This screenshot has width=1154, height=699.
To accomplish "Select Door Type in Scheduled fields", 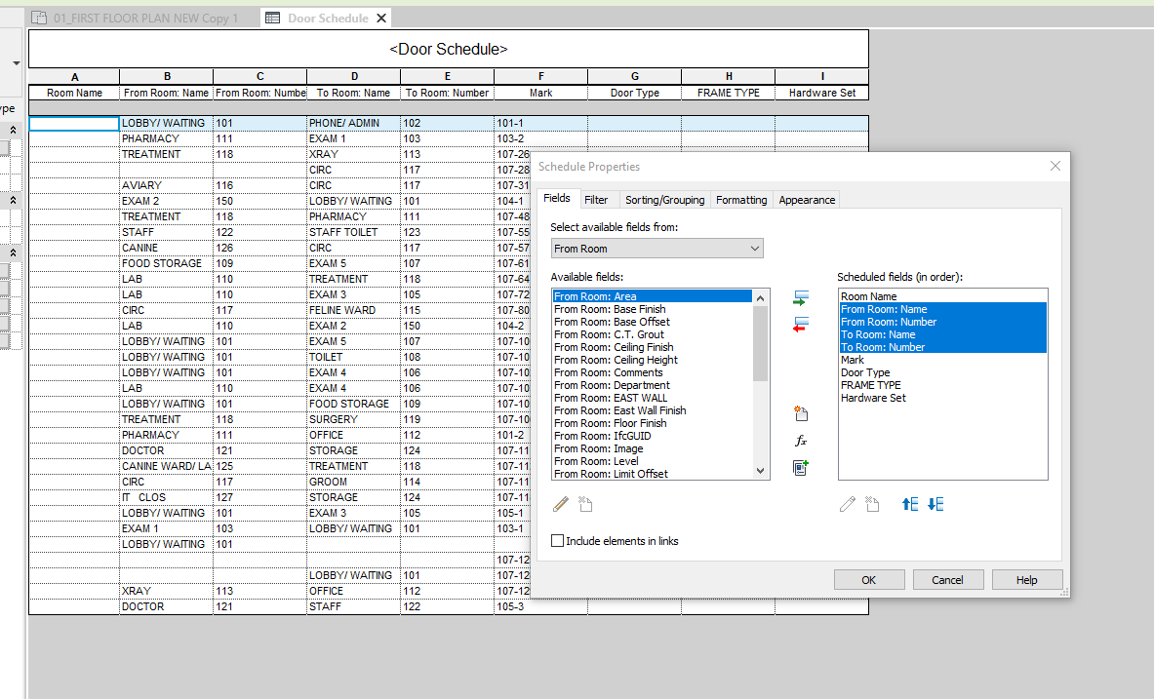I will tap(865, 372).
